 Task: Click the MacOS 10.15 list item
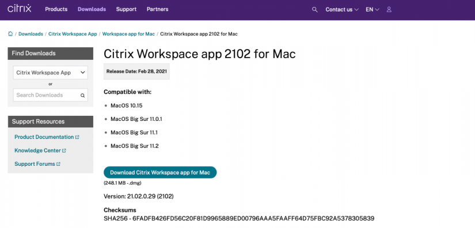[126, 106]
